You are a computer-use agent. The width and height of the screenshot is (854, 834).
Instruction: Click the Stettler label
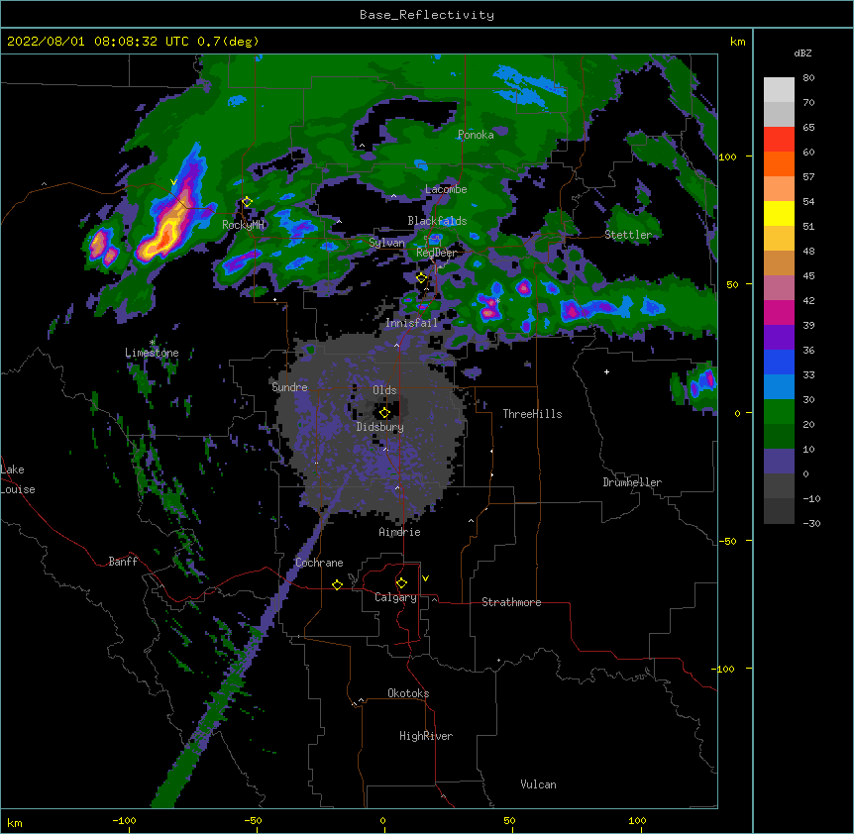point(628,235)
